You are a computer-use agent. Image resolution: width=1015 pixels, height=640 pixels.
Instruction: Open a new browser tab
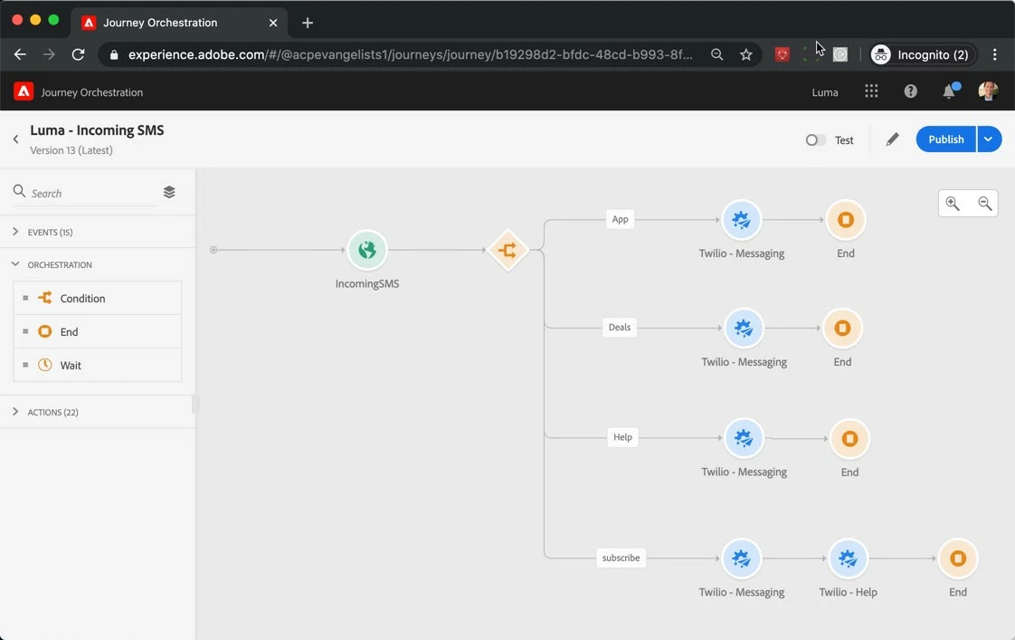pyautogui.click(x=308, y=23)
